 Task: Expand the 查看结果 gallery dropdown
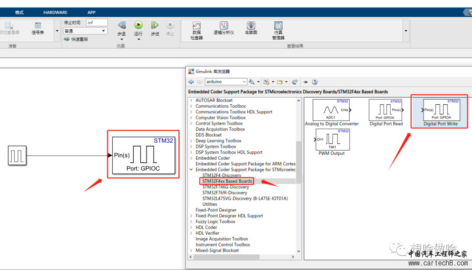tap(406, 31)
